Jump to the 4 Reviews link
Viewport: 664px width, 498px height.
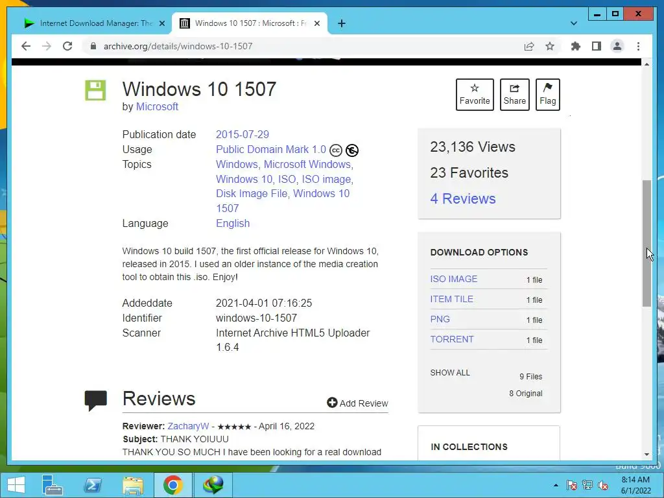(x=463, y=198)
